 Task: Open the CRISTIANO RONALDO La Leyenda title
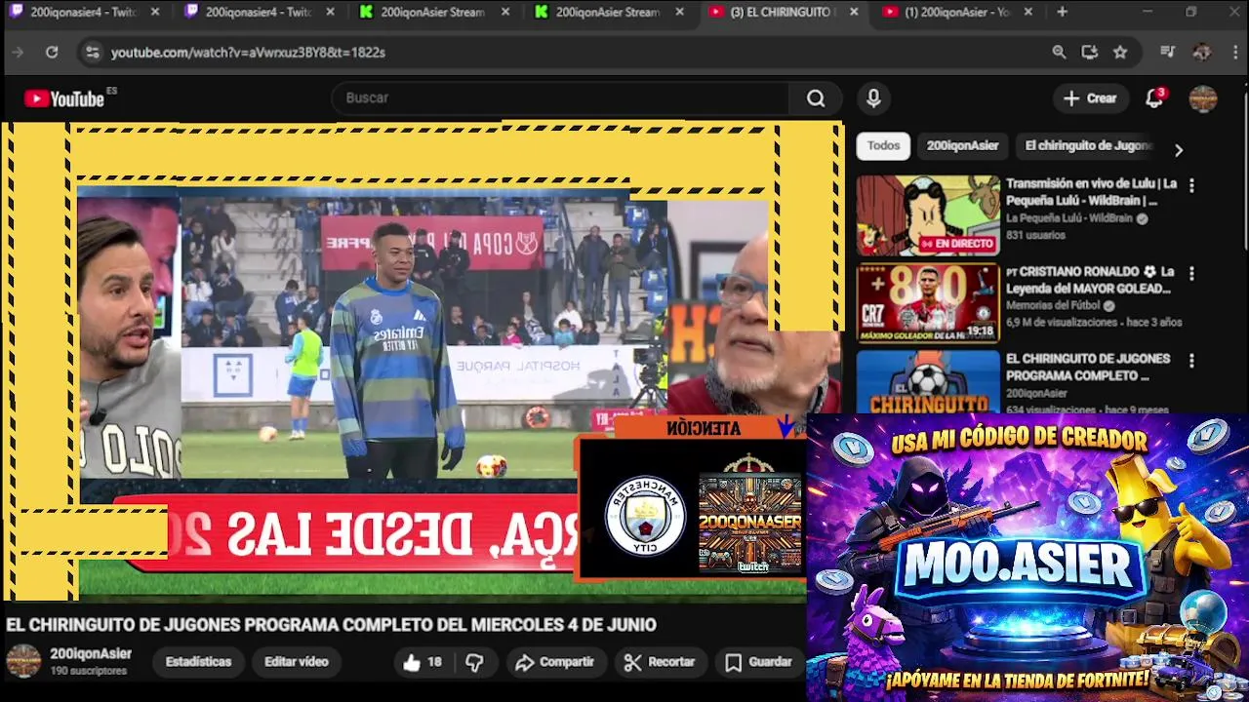pos(1089,280)
